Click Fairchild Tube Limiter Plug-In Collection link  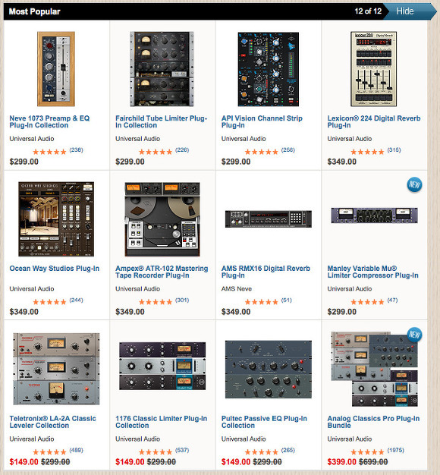[x=161, y=121]
